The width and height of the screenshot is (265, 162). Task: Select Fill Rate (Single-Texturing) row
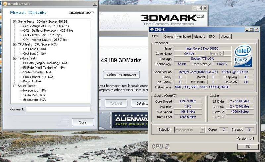[x=45, y=63]
